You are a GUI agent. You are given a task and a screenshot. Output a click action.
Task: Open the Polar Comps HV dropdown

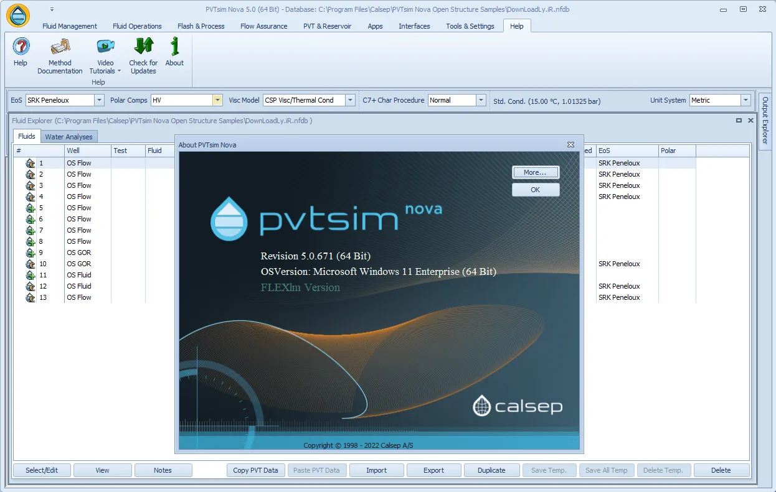[217, 100]
